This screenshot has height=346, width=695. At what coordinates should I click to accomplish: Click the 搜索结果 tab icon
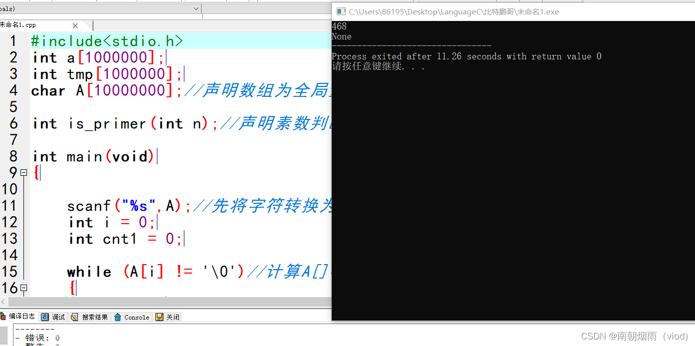click(x=75, y=317)
